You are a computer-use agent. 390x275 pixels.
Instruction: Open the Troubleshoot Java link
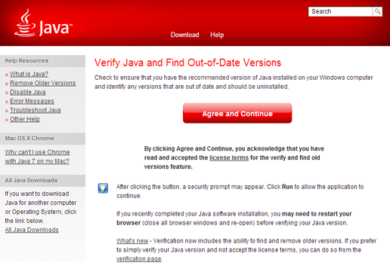tap(36, 110)
